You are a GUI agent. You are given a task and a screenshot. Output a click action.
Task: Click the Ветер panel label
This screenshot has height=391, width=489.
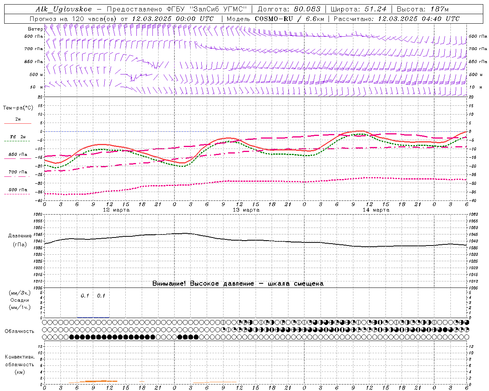pyautogui.click(x=35, y=29)
